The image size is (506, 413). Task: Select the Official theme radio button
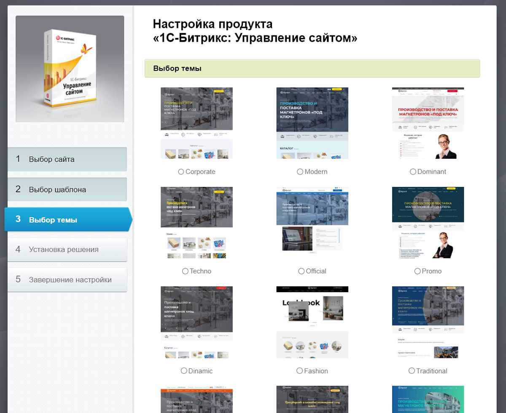(x=301, y=271)
